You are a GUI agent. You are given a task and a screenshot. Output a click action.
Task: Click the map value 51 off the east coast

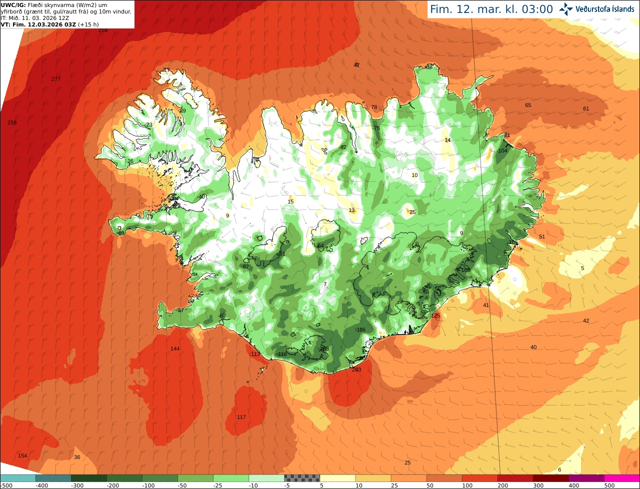click(x=542, y=236)
